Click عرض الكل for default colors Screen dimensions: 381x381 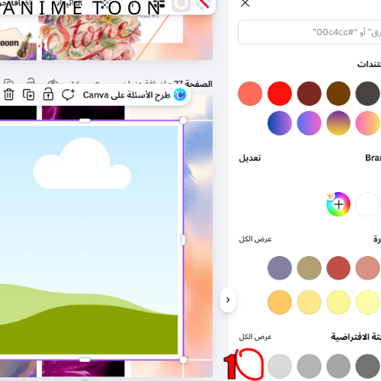[255, 337]
